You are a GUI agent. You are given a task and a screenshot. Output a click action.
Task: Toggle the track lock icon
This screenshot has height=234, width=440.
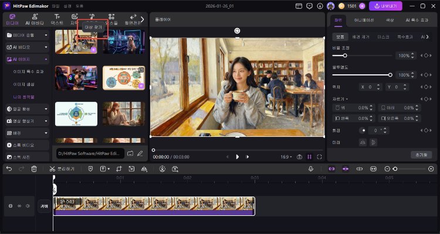point(10,206)
